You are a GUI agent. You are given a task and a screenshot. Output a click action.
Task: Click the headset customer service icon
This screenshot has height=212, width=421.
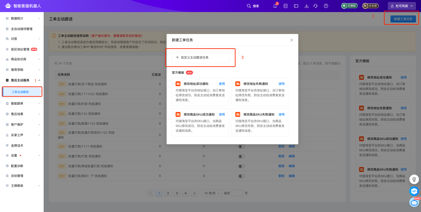pyautogui.click(x=315, y=6)
